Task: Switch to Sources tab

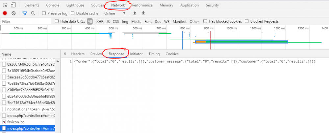Action: point(98,5)
